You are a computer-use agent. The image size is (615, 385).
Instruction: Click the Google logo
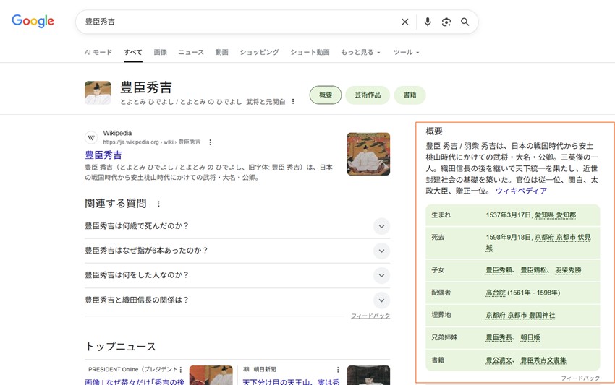pyautogui.click(x=33, y=21)
